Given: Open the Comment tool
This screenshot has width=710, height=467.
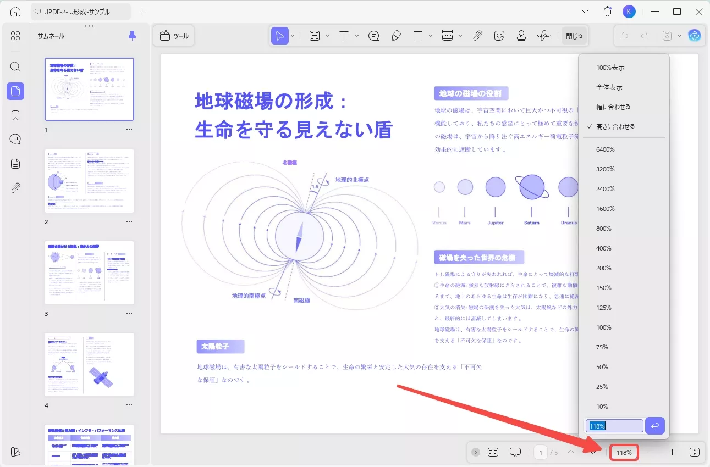Looking at the screenshot, I should tap(373, 35).
